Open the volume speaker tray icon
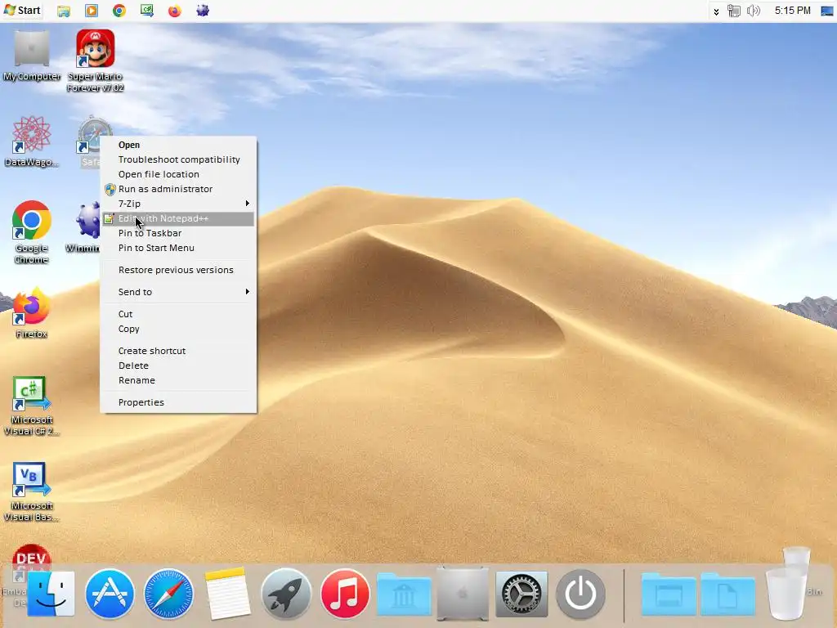837x628 pixels. [753, 11]
